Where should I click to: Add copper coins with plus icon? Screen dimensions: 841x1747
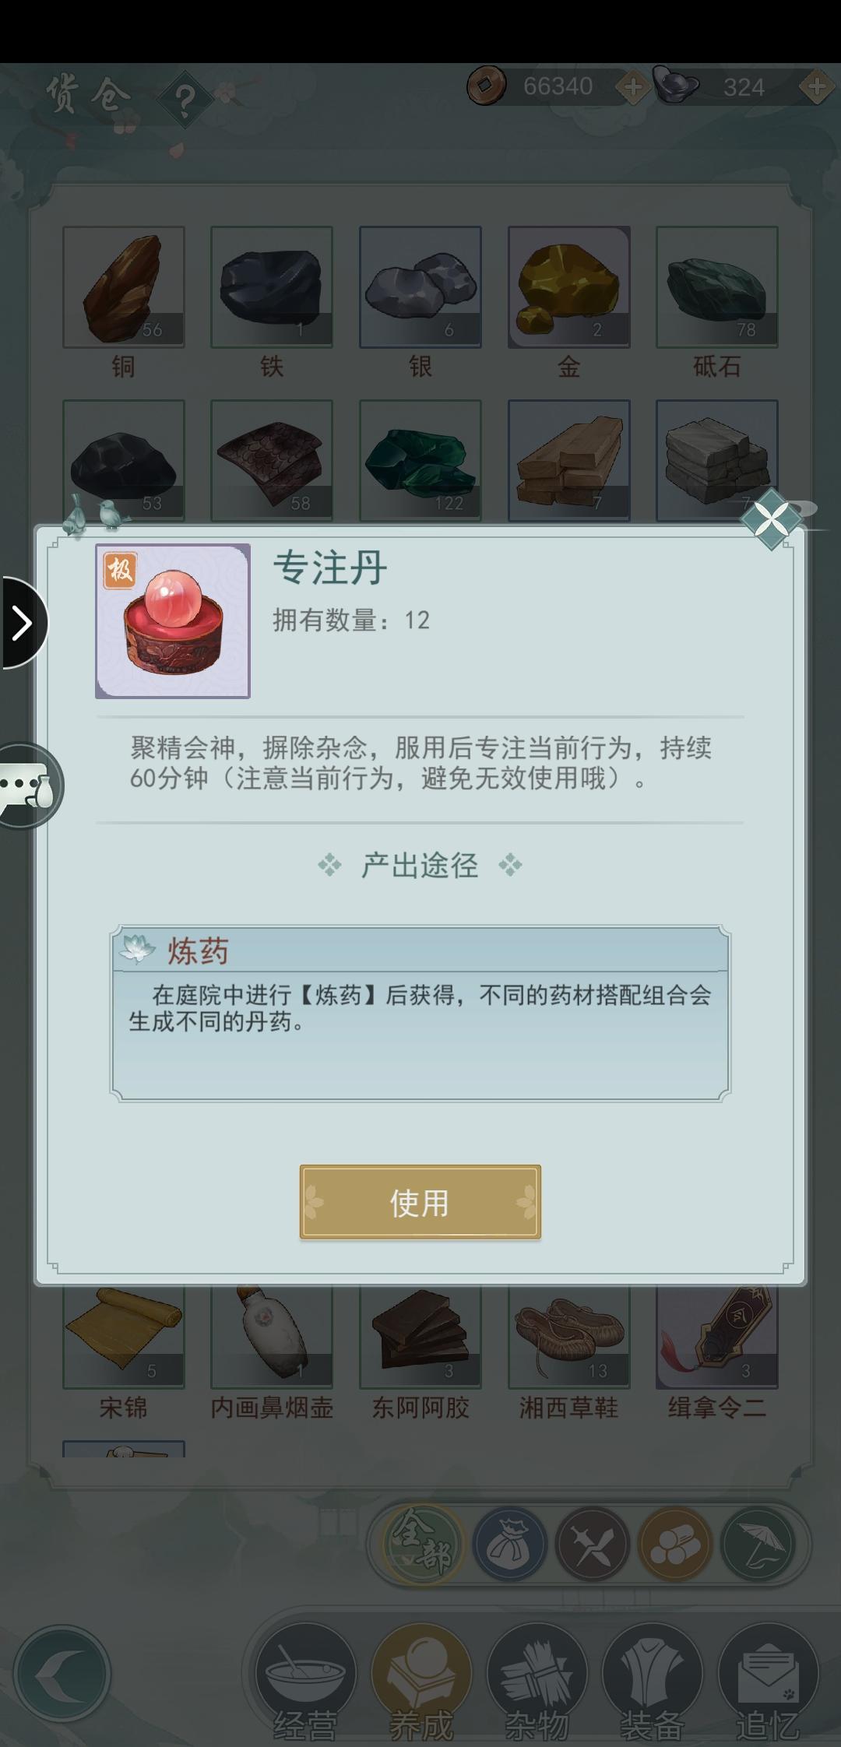point(633,87)
